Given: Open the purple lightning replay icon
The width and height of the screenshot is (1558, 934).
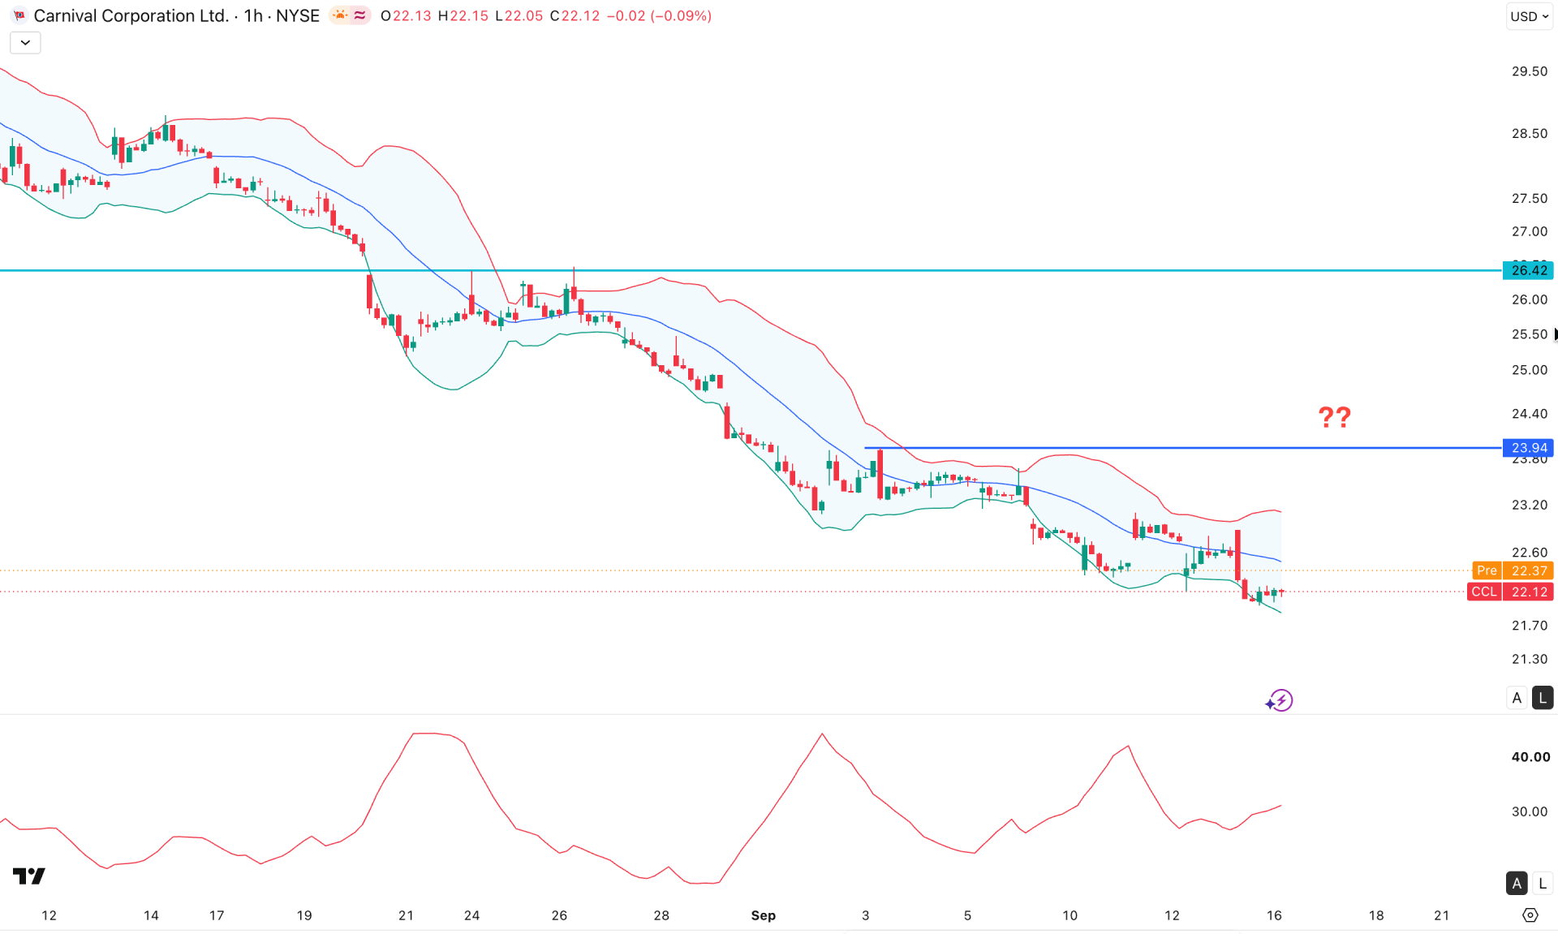Looking at the screenshot, I should (1279, 700).
